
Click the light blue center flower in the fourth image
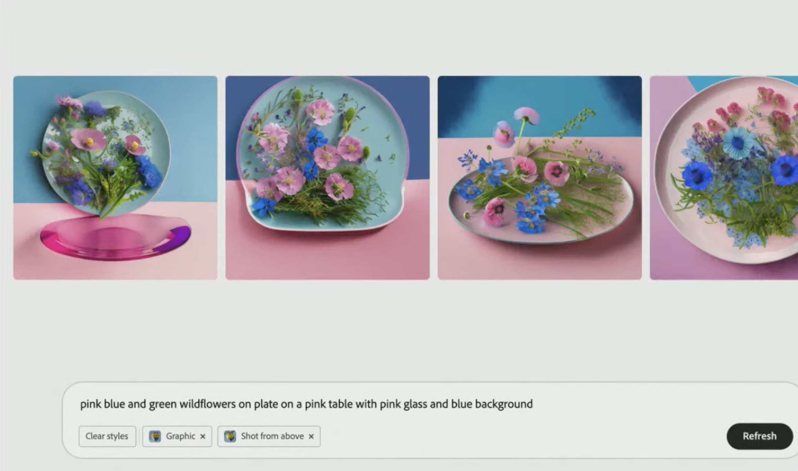pyautogui.click(x=737, y=143)
